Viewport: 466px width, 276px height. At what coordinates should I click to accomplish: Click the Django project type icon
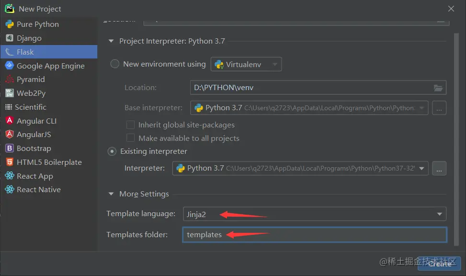[10, 38]
